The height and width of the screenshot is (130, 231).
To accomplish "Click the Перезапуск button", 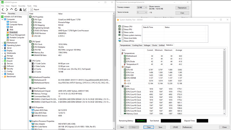I will [182, 8].
